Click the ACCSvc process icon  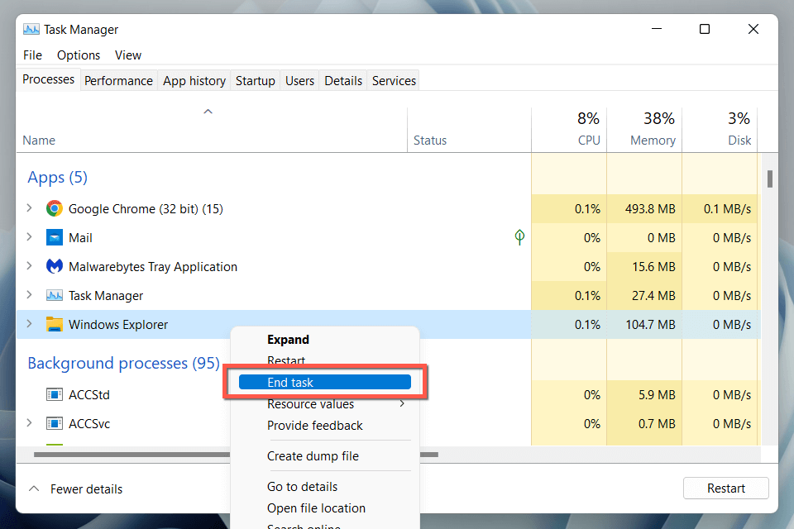click(x=55, y=424)
